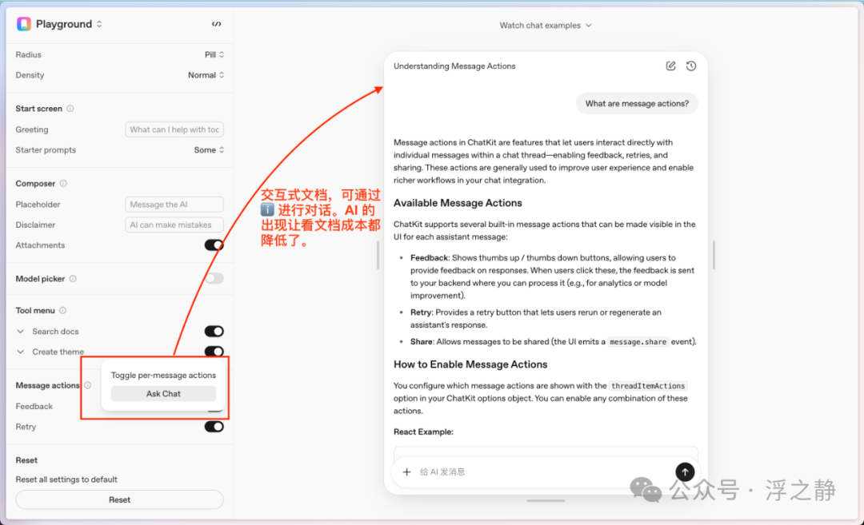Click the "Understanding Message Actions" thread title

454,66
